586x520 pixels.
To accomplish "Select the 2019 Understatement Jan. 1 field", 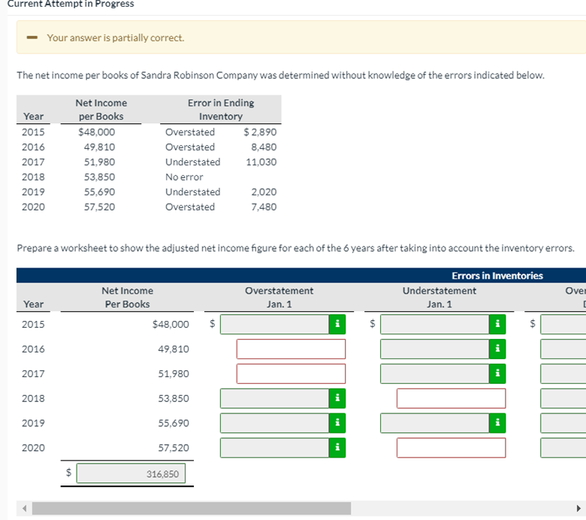I will pos(435,423).
